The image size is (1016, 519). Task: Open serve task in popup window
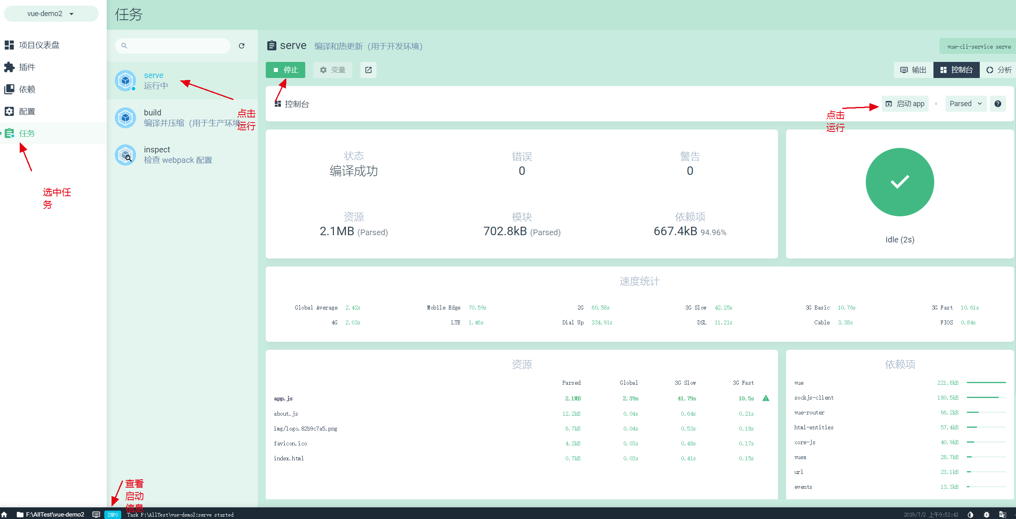368,70
